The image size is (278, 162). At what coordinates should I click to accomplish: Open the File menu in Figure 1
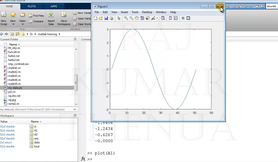pyautogui.click(x=97, y=12)
